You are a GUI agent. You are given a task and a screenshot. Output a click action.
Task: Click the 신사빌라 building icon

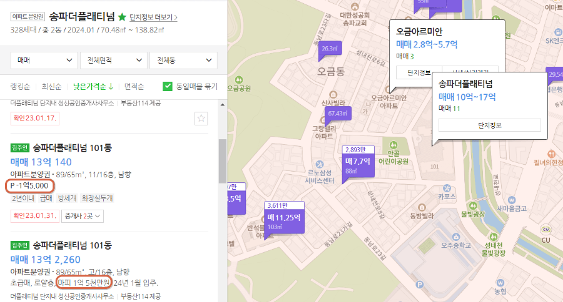[333, 95]
